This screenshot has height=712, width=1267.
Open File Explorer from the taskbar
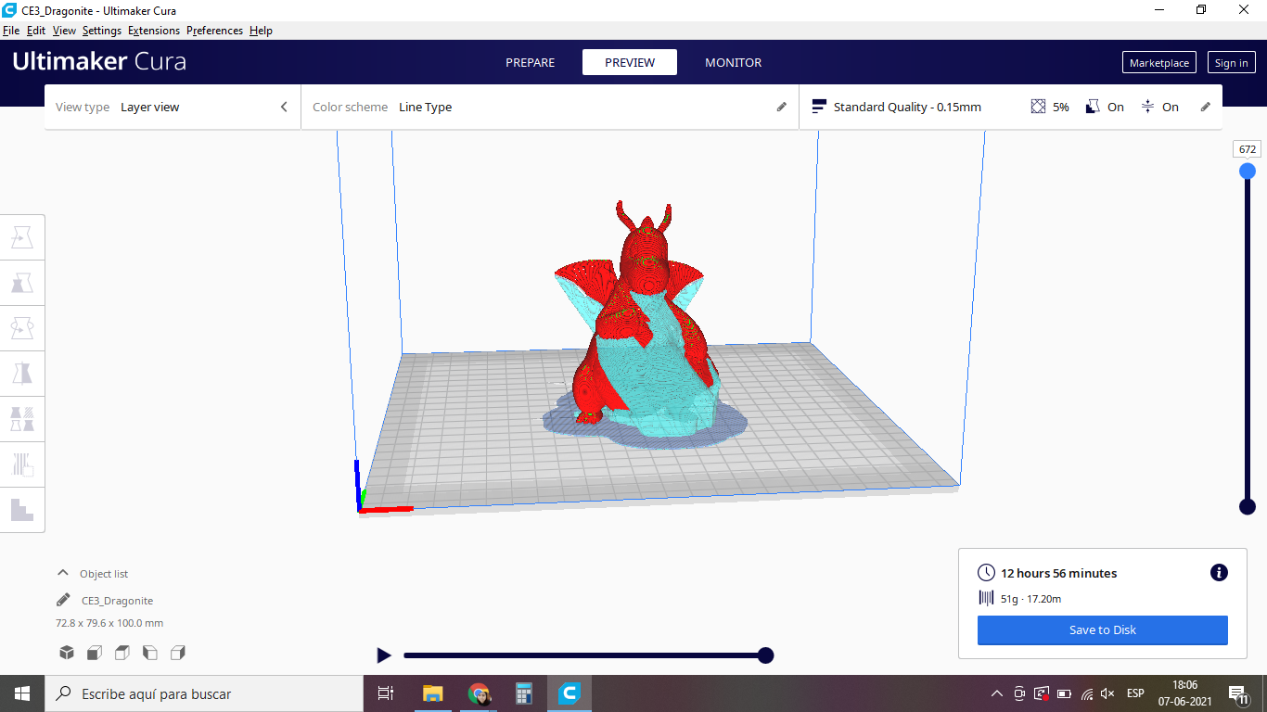[x=433, y=693]
